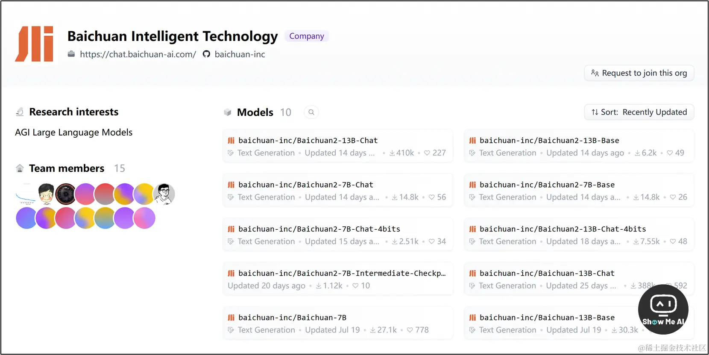Click the models search magnifier icon
The image size is (709, 355).
311,112
